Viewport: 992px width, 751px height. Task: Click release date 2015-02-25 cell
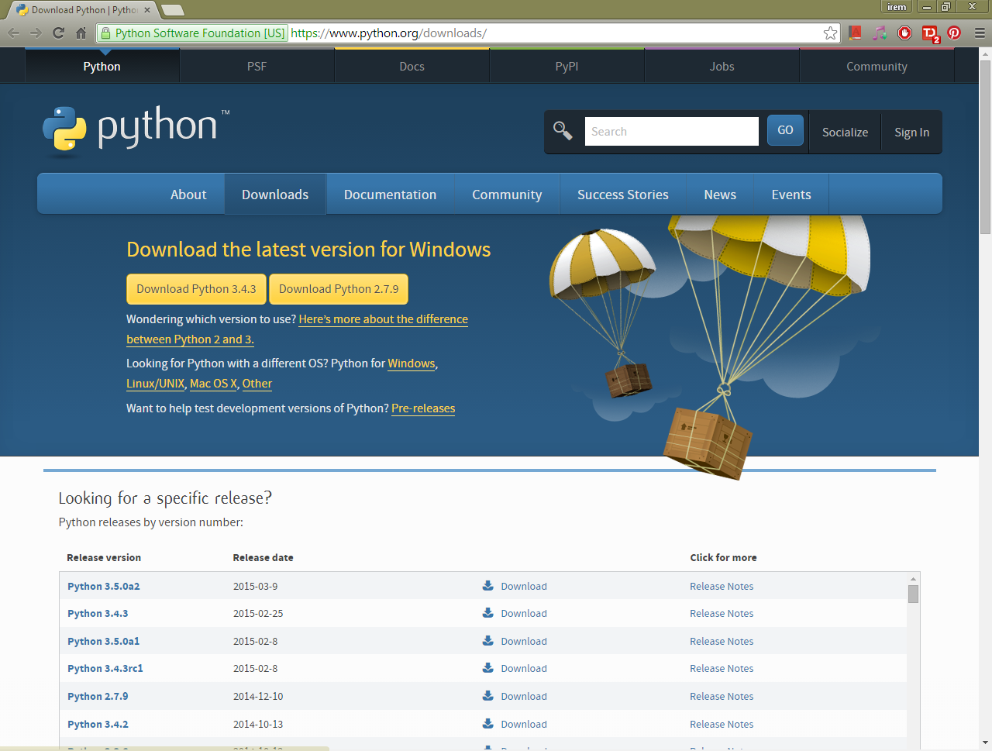coord(258,613)
